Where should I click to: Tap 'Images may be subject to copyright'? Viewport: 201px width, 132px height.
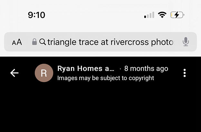coord(106,78)
